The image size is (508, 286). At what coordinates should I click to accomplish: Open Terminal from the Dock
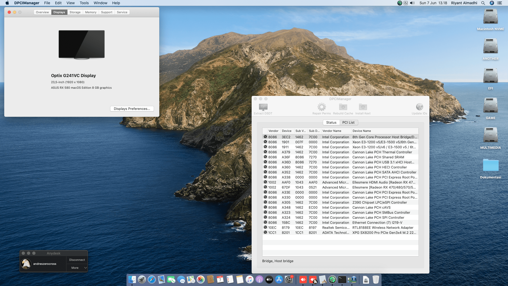point(342,279)
